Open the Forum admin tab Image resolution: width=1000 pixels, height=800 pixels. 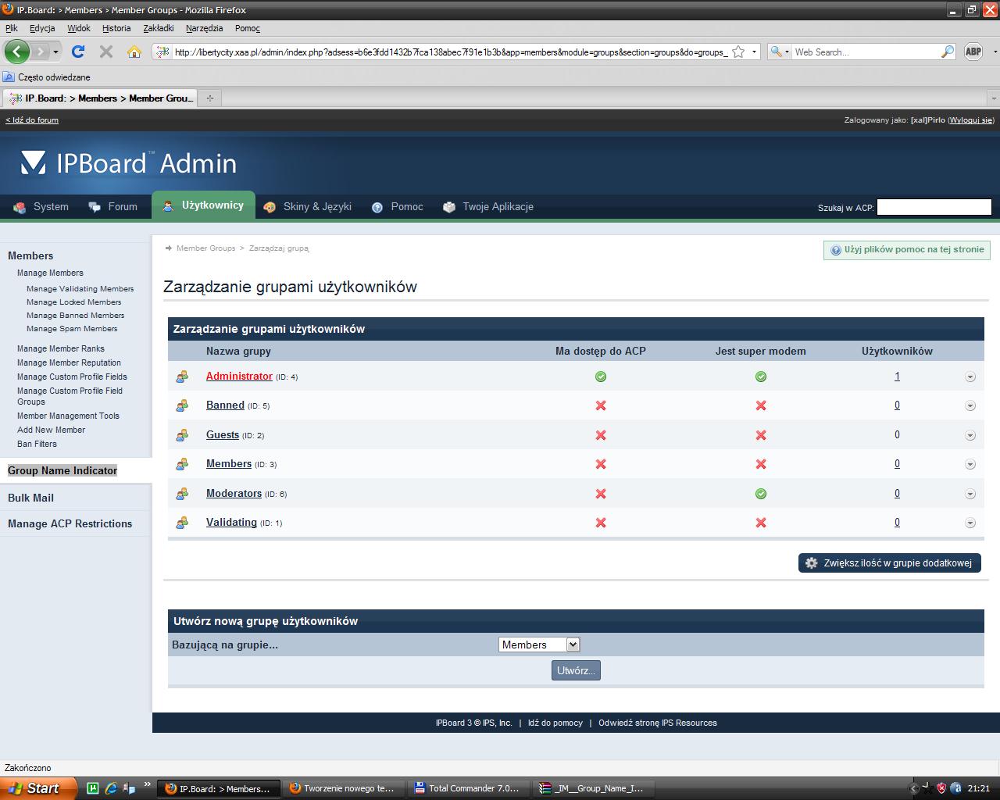coord(113,207)
